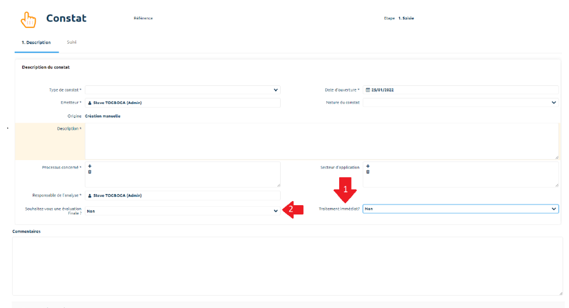This screenshot has height=308, width=569.
Task: Click the calendar icon beside Date d'ouverture
Action: tap(368, 90)
